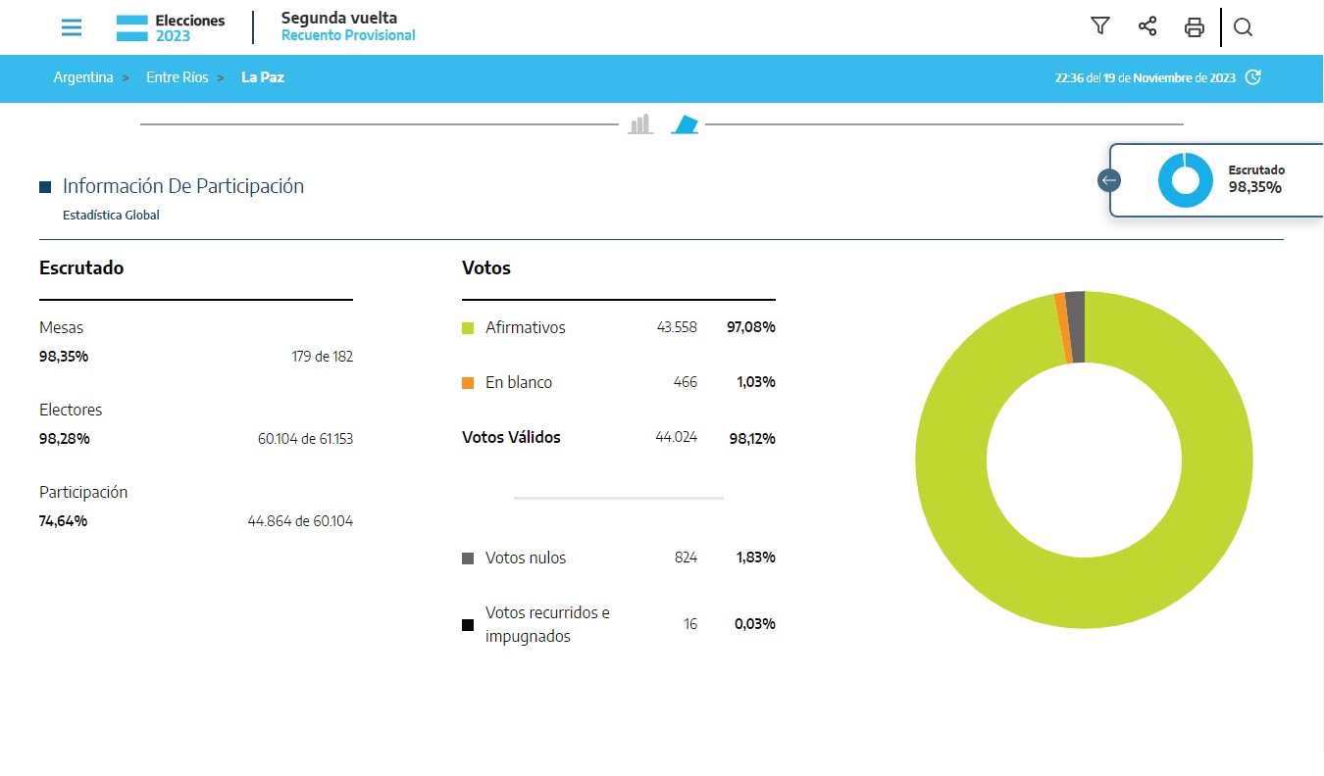Go to Argentina breadcrumb
The height and width of the screenshot is (776, 1324).
83,77
